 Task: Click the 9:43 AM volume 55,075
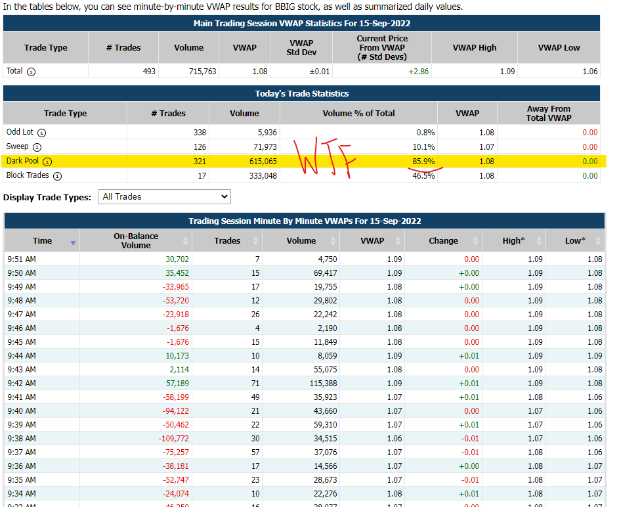point(326,370)
